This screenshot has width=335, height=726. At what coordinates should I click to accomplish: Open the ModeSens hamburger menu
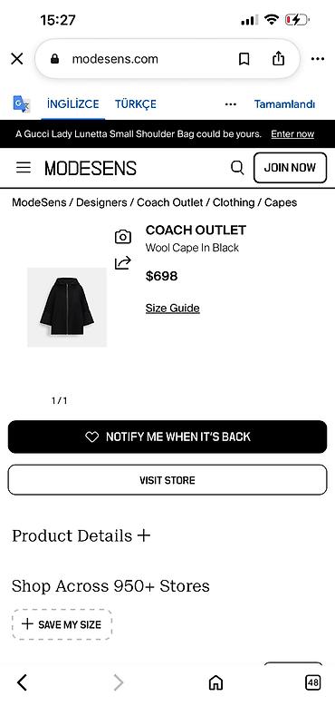(x=24, y=168)
